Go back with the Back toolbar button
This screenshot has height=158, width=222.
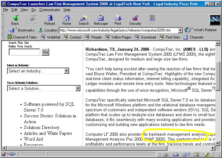click(15, 20)
